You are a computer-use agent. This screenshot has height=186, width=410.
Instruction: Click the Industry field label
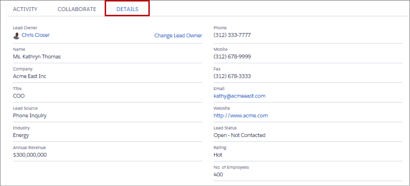21,128
